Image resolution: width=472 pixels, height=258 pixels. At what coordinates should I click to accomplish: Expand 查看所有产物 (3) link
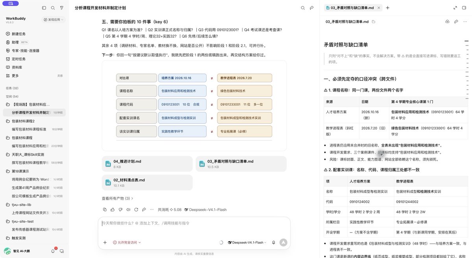click(118, 199)
